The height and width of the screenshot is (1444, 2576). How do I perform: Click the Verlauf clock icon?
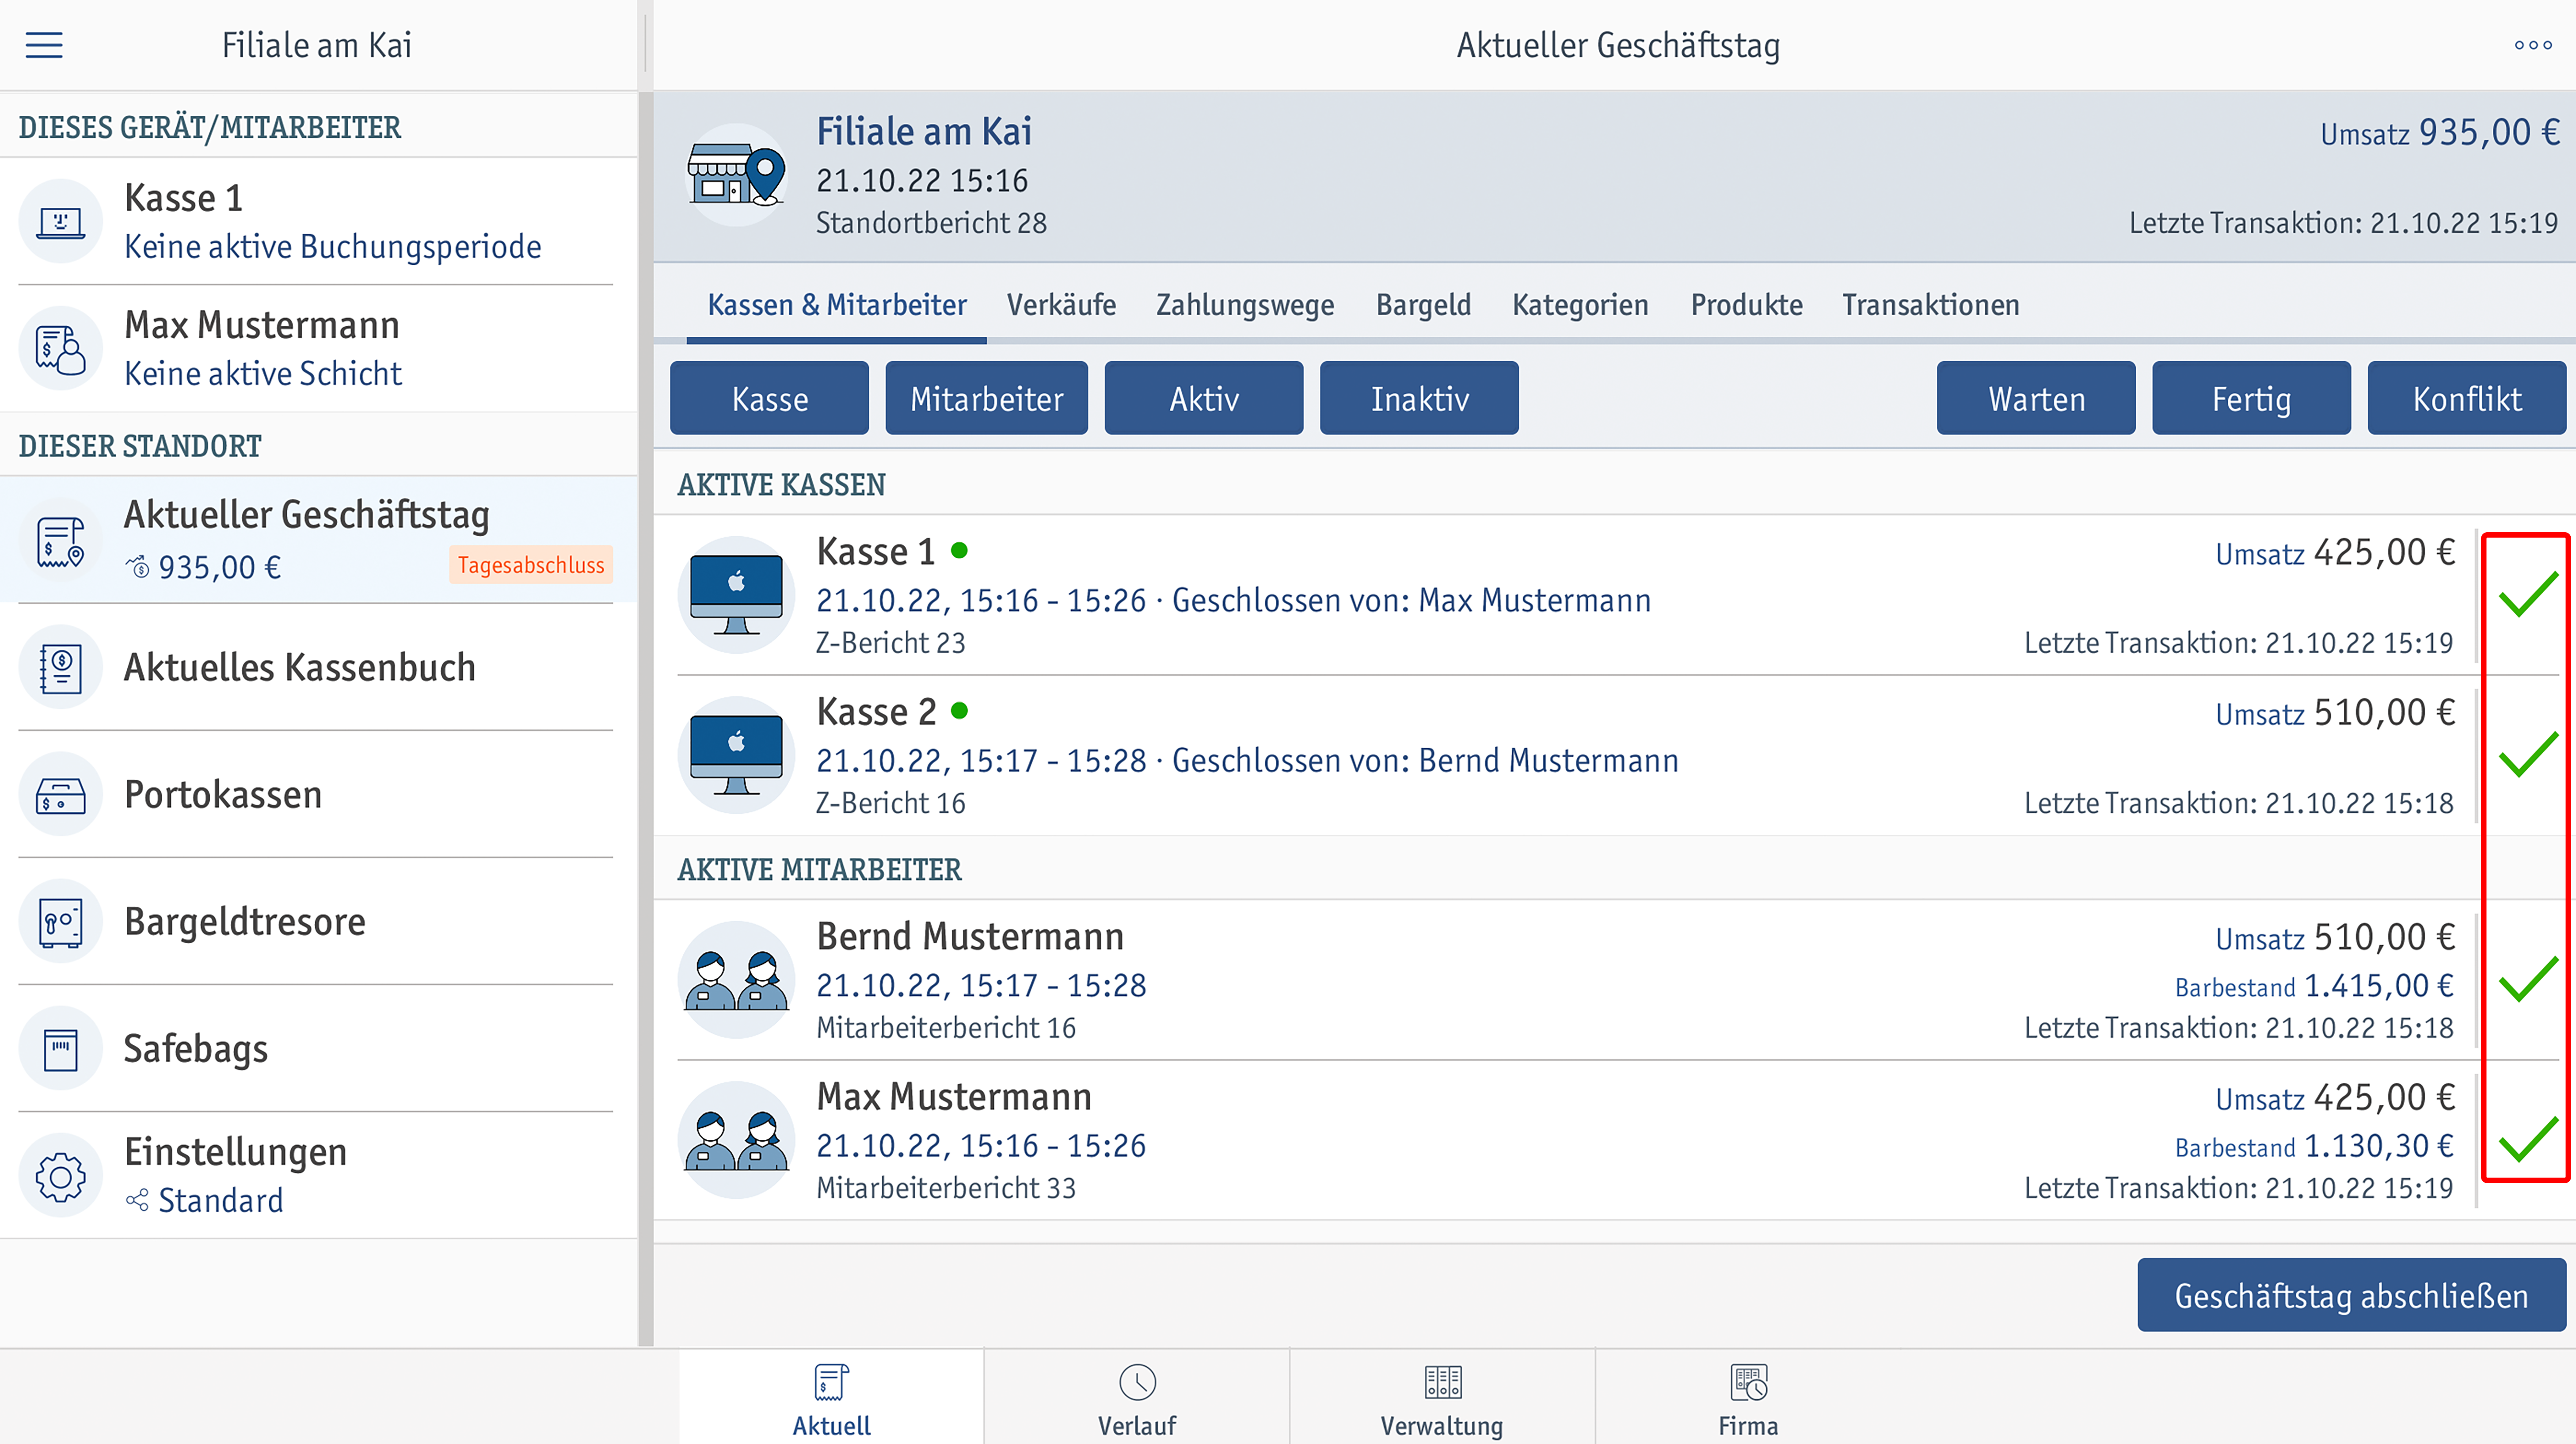1137,1383
